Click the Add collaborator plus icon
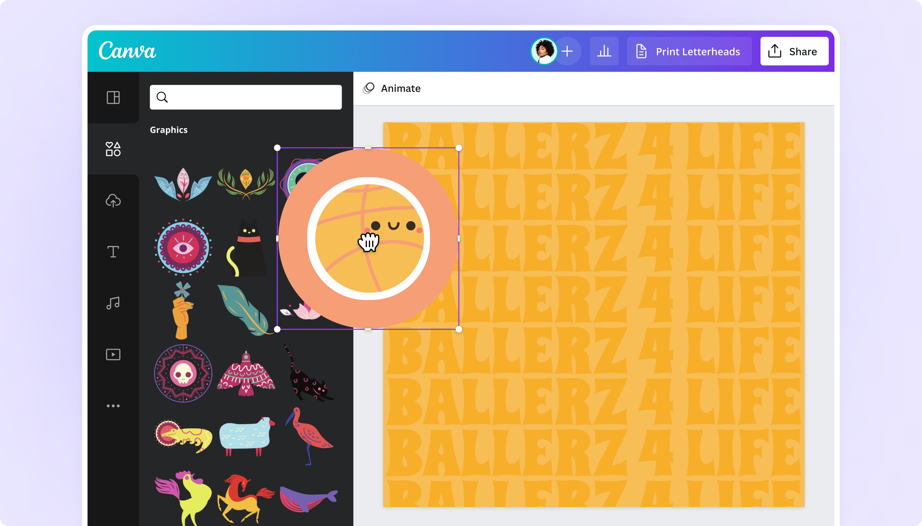Screen dimensions: 922x526 point(567,51)
